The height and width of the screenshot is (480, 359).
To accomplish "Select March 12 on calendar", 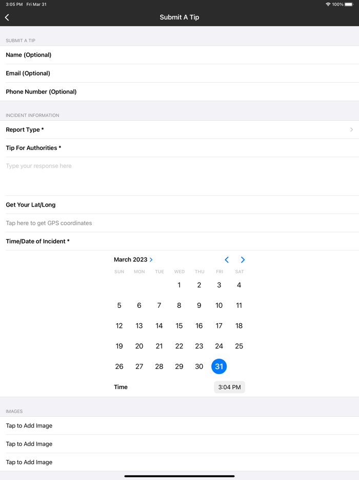I will (119, 326).
